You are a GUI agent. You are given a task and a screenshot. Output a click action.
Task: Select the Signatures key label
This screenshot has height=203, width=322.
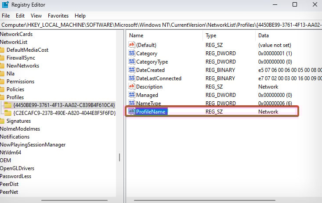pyautogui.click(x=18, y=121)
